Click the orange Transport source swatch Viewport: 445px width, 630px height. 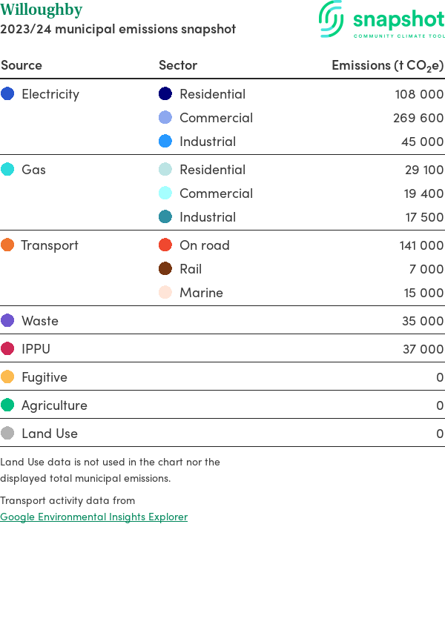coord(7,245)
